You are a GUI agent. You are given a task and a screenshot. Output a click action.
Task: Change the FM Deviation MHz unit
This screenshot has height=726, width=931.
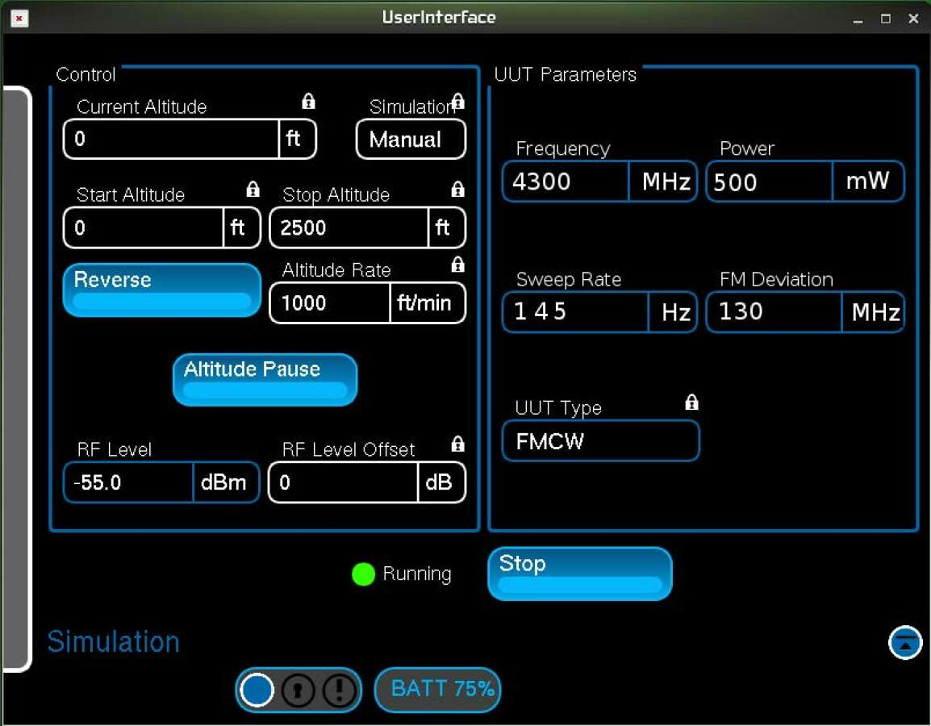(x=873, y=311)
